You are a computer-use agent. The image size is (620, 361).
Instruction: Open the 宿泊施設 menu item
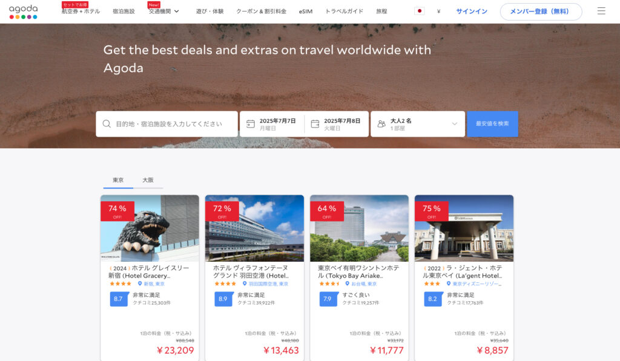tap(124, 11)
